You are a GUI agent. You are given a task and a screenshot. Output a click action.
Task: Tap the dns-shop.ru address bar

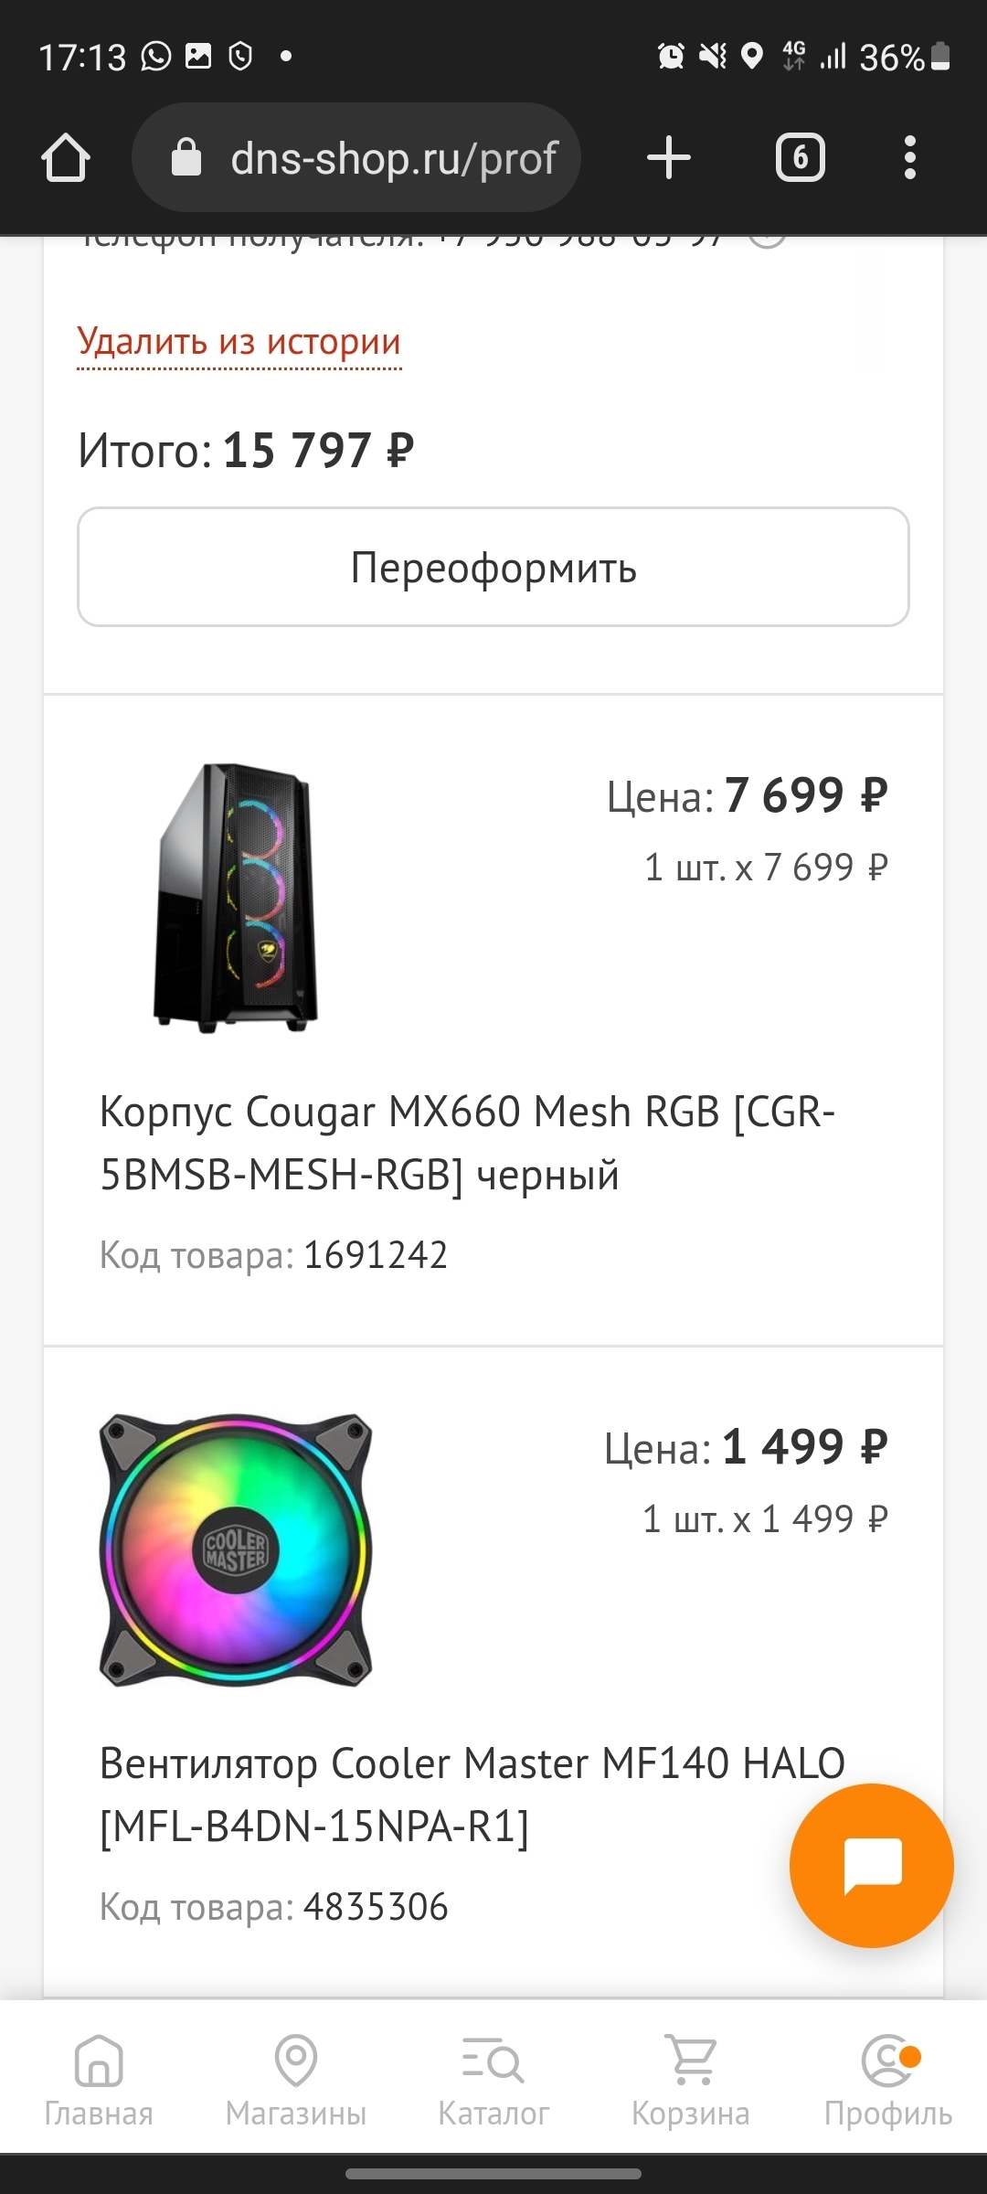[393, 158]
